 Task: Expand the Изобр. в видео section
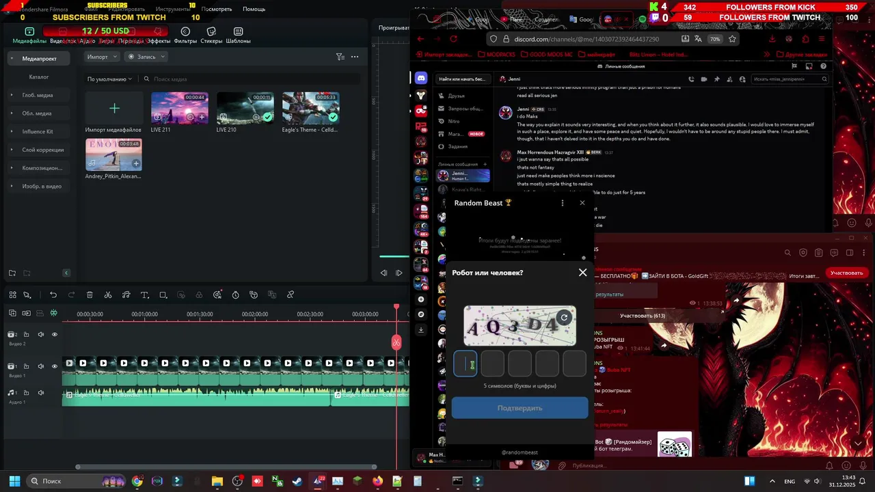coord(12,186)
